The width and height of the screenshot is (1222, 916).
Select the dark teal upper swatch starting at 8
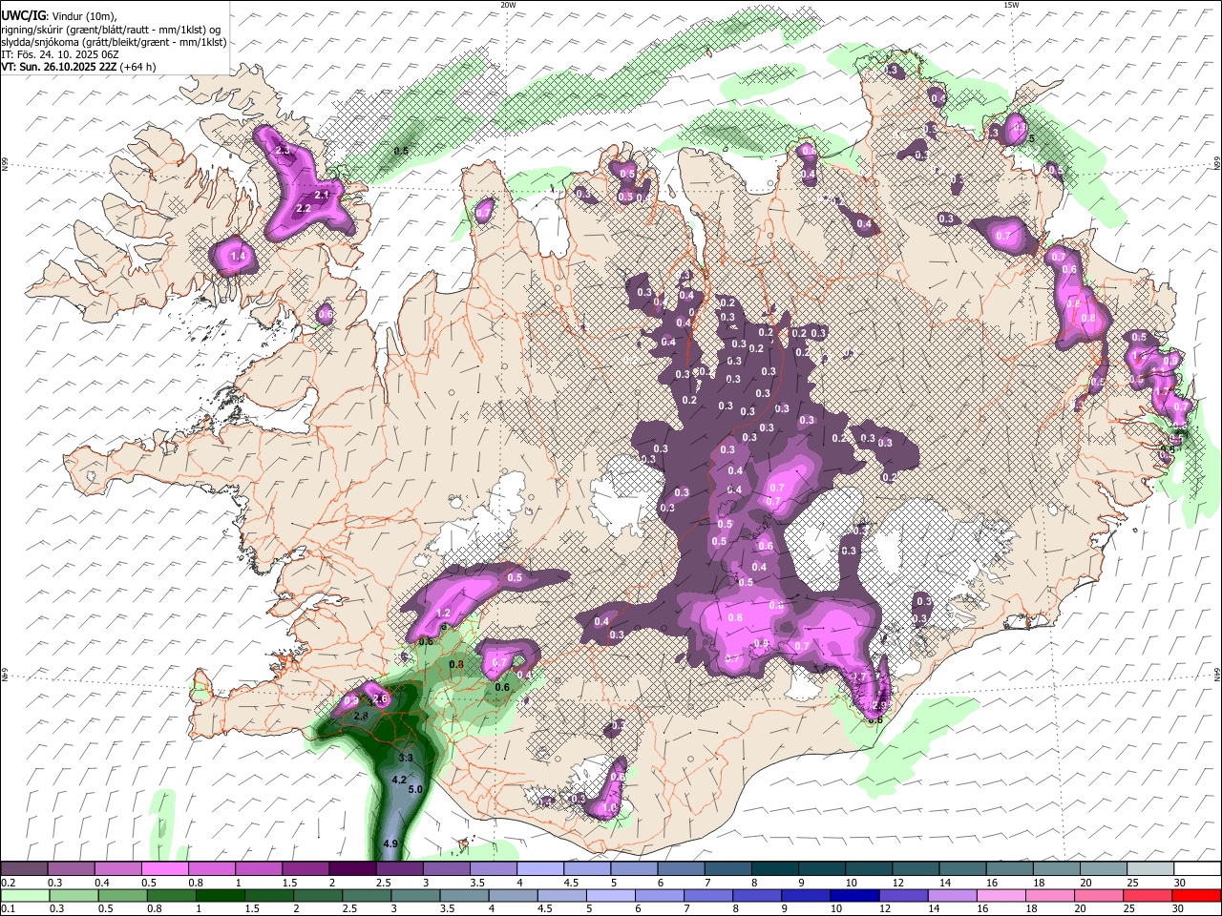pos(775,869)
